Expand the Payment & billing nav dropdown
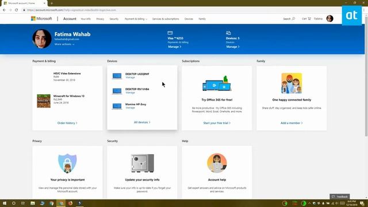This screenshot has width=368, height=207. click(136, 19)
